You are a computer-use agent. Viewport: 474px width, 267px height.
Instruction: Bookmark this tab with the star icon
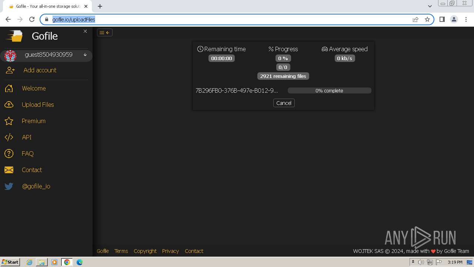[x=427, y=19]
